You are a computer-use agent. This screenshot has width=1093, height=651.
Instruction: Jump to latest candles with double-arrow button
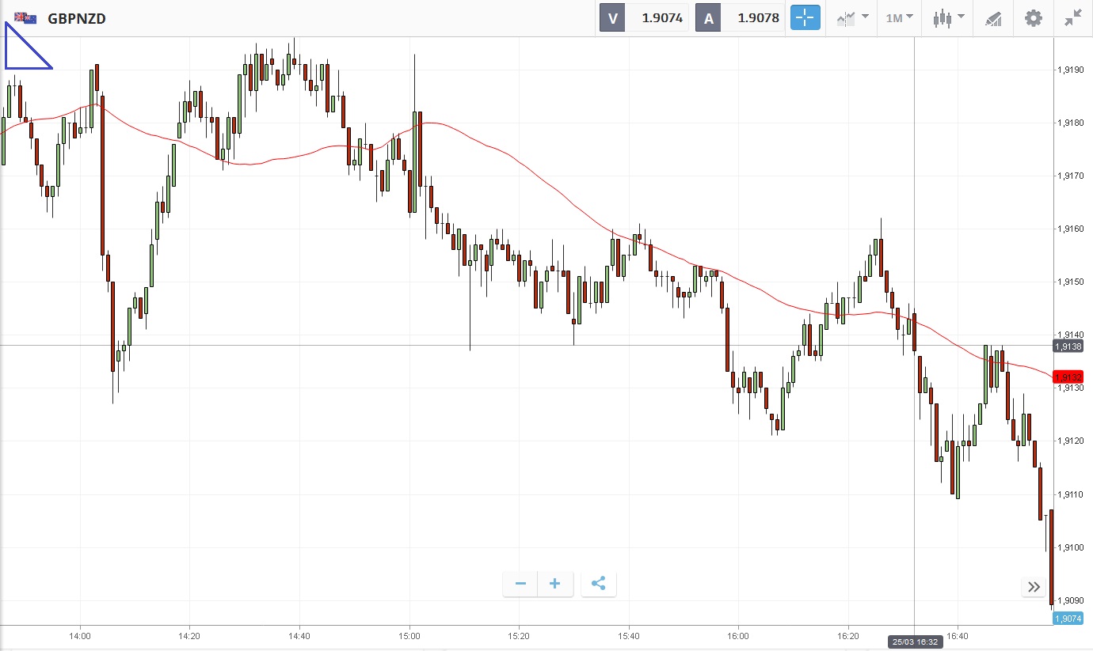(x=1034, y=586)
